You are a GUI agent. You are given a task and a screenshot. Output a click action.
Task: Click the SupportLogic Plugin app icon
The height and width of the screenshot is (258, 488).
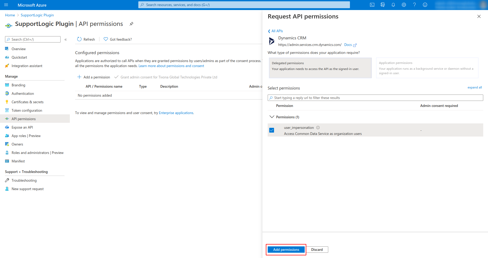point(9,25)
